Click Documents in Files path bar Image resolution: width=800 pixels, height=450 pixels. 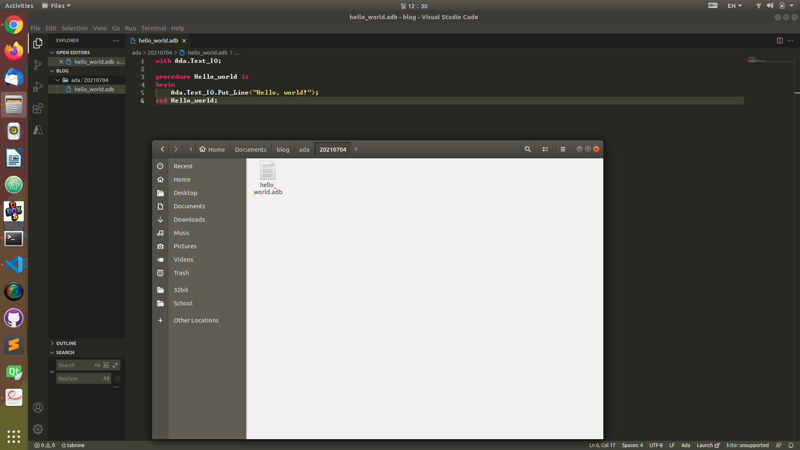(x=250, y=149)
